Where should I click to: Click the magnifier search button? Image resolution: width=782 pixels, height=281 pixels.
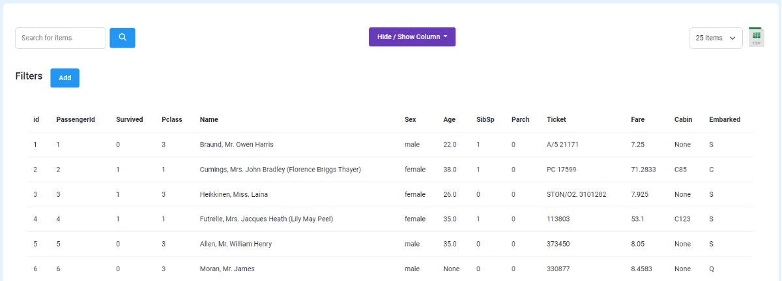point(123,38)
